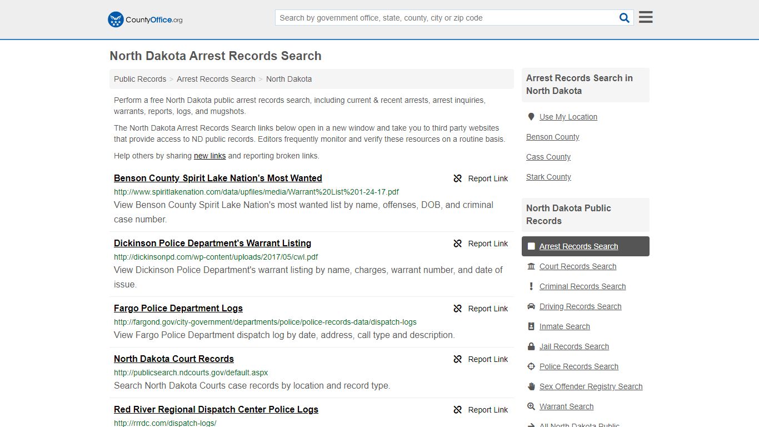This screenshot has height=427, width=759.
Task: Select Jail Records Search menu item
Action: click(575, 346)
